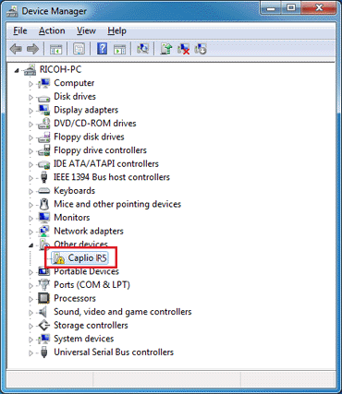342x394 pixels.
Task: Click the Network adapters icon
Action: click(x=43, y=232)
